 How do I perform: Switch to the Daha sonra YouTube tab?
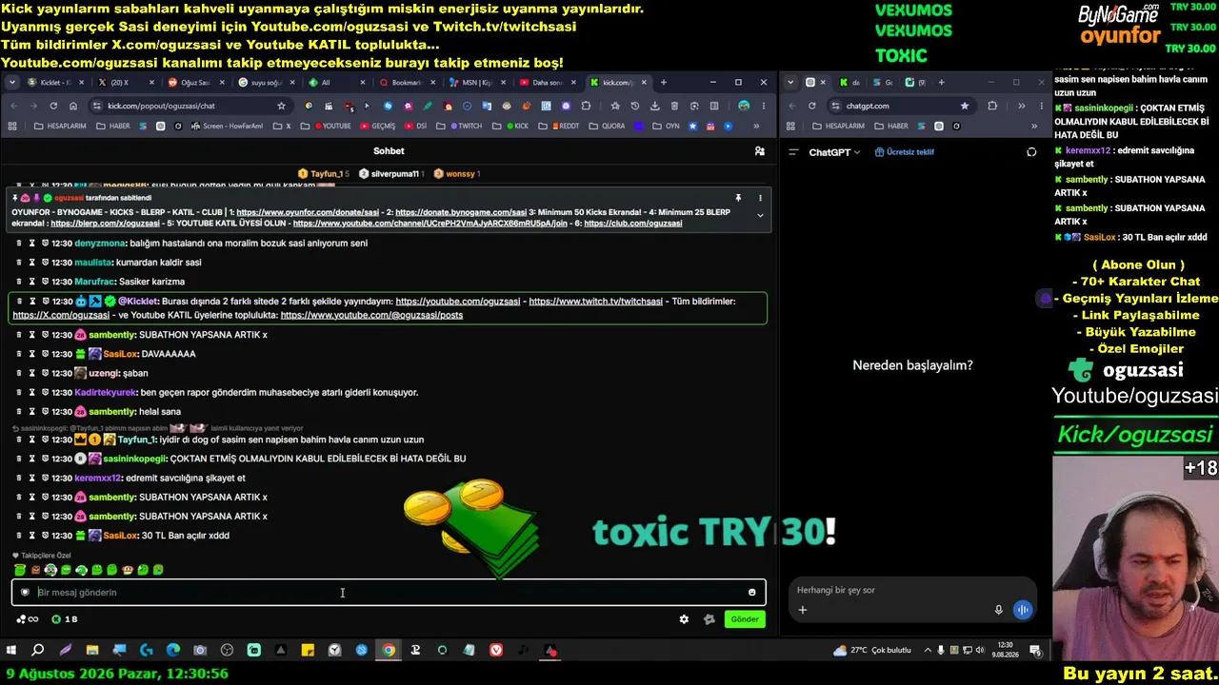point(547,83)
